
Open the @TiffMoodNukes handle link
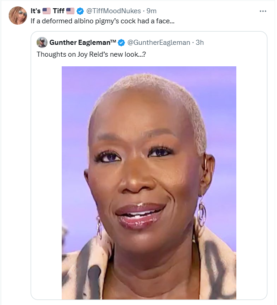113,11
